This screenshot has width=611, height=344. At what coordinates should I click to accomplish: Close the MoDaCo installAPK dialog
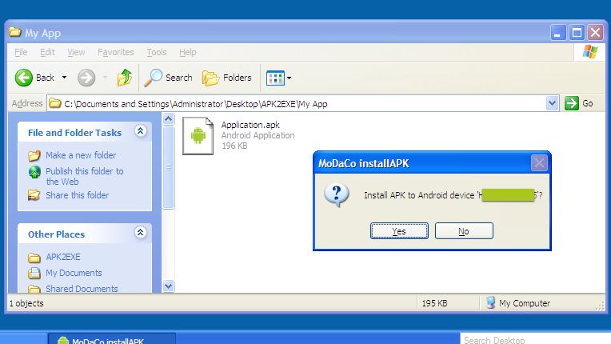pyautogui.click(x=539, y=163)
